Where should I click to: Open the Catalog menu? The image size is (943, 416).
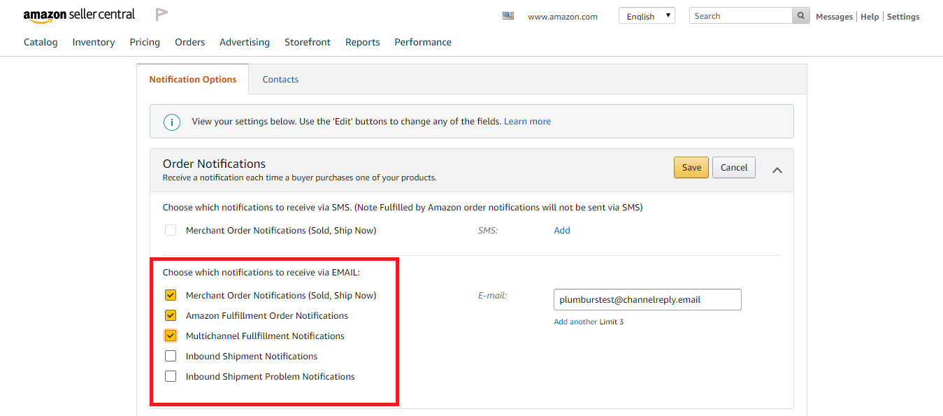tap(41, 42)
